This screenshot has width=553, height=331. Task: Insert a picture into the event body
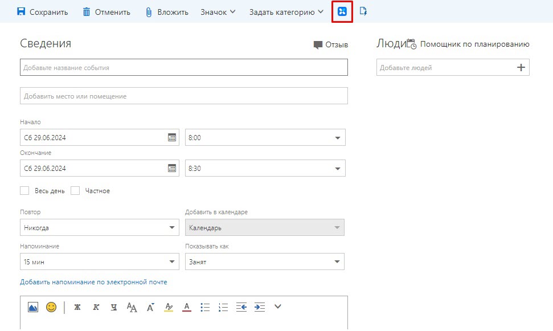(33, 307)
